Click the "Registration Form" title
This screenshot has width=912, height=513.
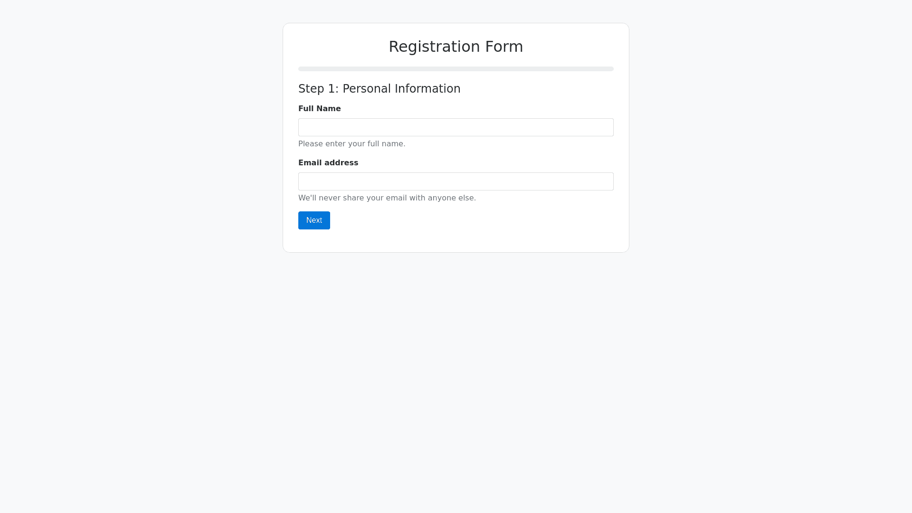[x=456, y=47]
